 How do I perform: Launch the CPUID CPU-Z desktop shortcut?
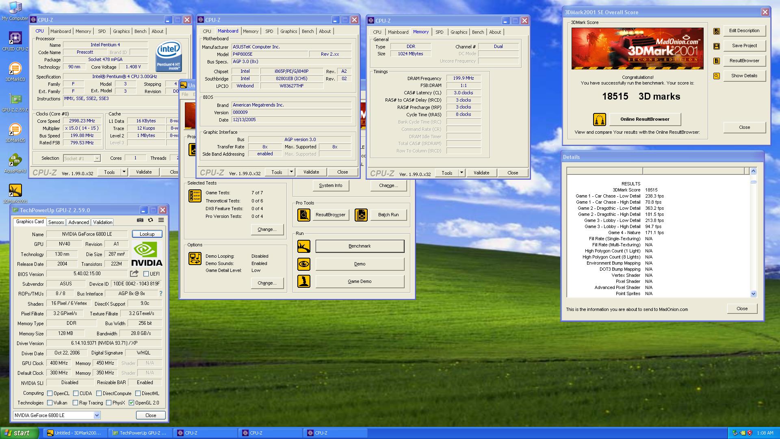click(15, 41)
